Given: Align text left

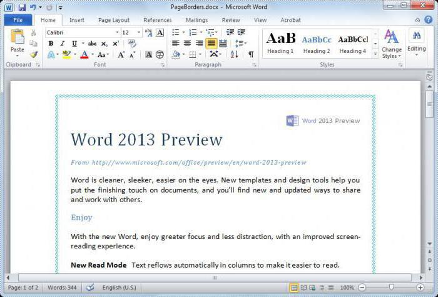Looking at the screenshot, I should [175, 44].
